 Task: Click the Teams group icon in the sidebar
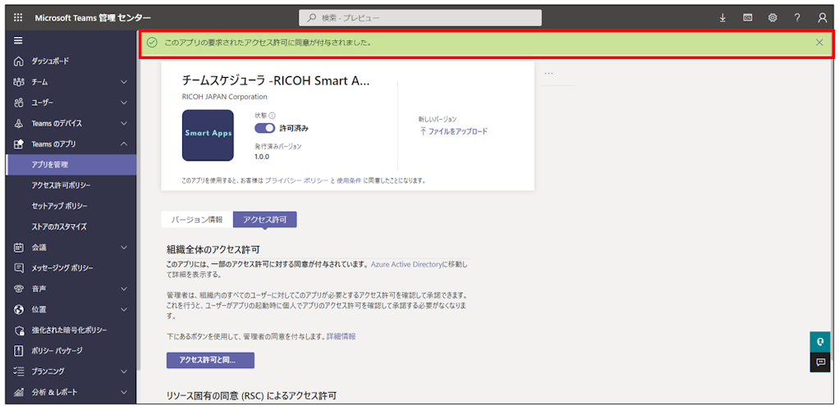[19, 82]
